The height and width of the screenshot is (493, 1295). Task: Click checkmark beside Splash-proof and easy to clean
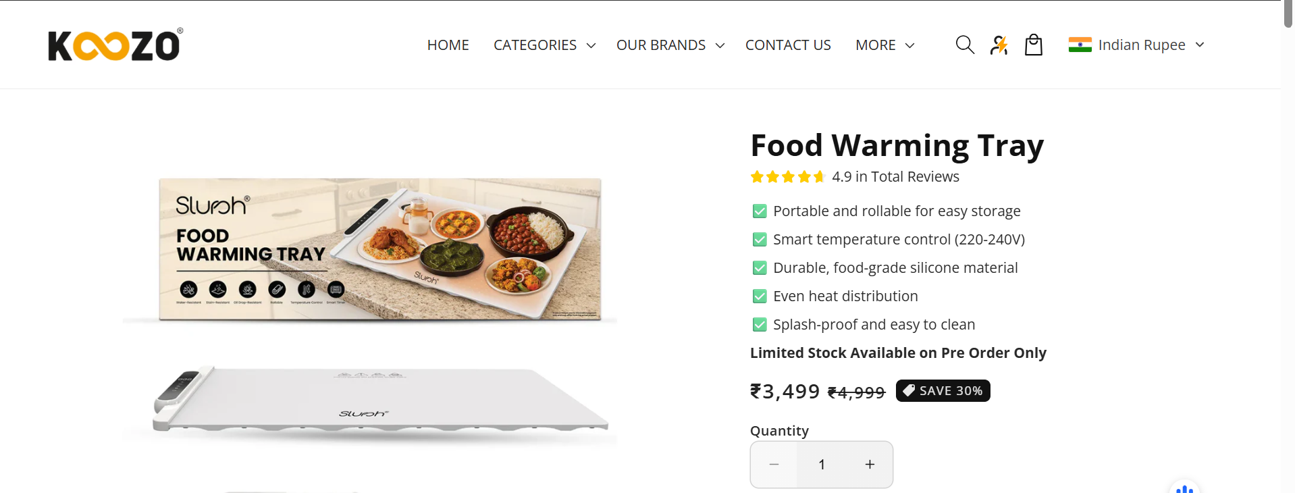(760, 325)
